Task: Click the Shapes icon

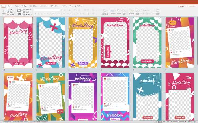Action: [119, 11]
